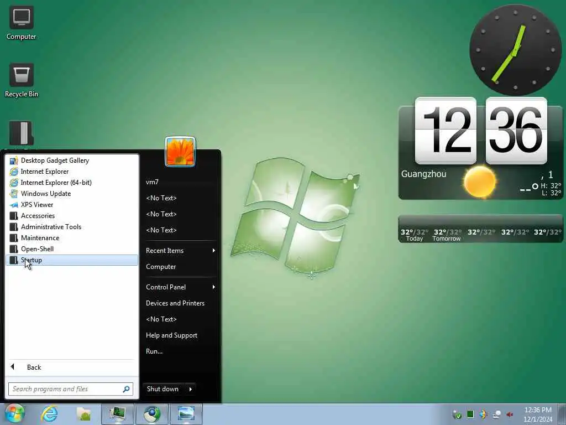Open the Computer desktop icon

22,23
